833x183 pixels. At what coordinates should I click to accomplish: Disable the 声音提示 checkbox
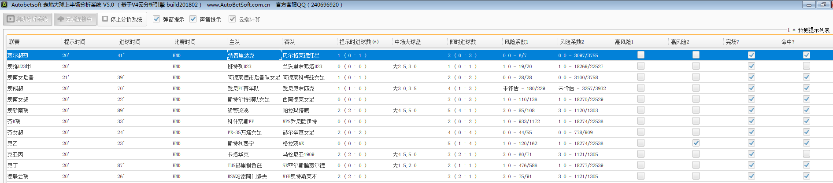193,19
